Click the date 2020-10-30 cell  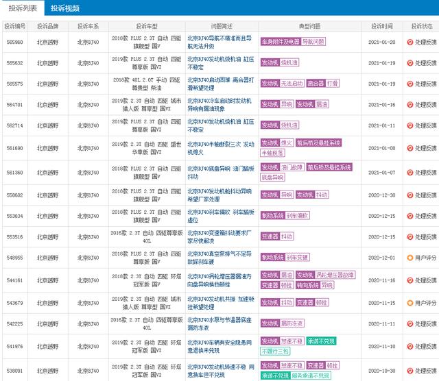tap(382, 371)
